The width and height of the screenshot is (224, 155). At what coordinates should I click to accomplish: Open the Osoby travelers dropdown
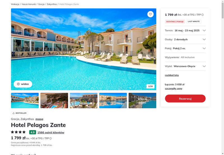pos(185,40)
